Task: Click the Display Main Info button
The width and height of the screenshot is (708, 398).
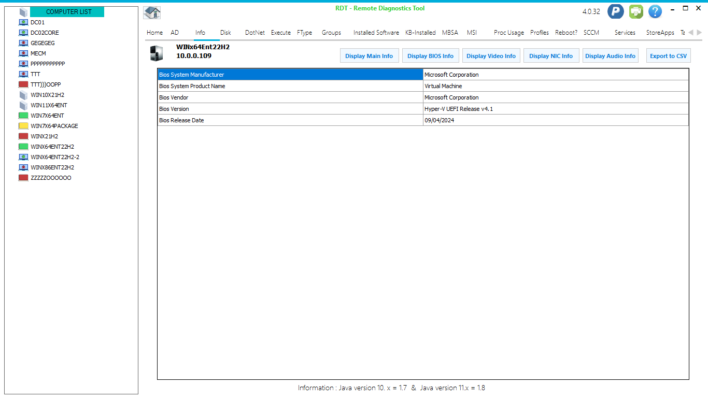Action: tap(369, 56)
